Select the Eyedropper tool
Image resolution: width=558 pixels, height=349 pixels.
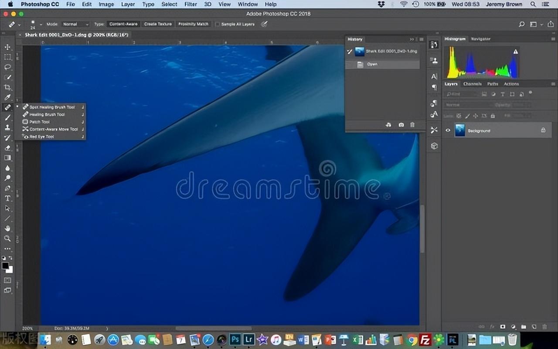7,97
